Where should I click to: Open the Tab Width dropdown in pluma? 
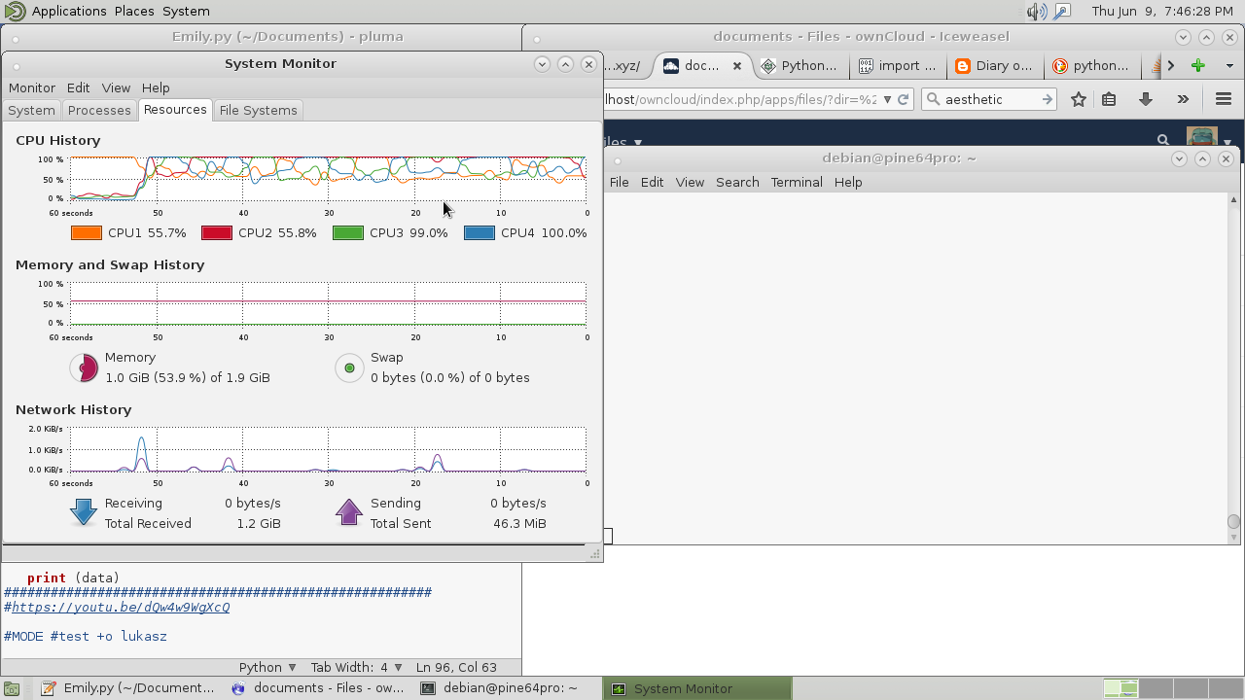click(x=356, y=667)
